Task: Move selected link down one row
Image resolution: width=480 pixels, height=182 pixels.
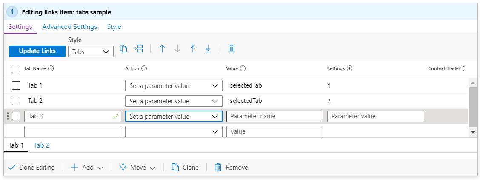Action: click(177, 48)
